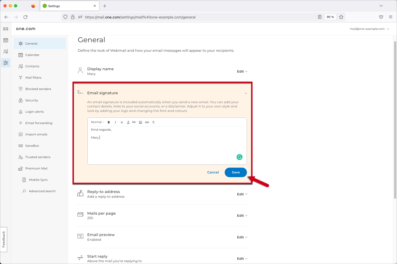This screenshot has width=397, height=264.
Task: Click the Grammarly icon in editor
Action: (x=239, y=157)
